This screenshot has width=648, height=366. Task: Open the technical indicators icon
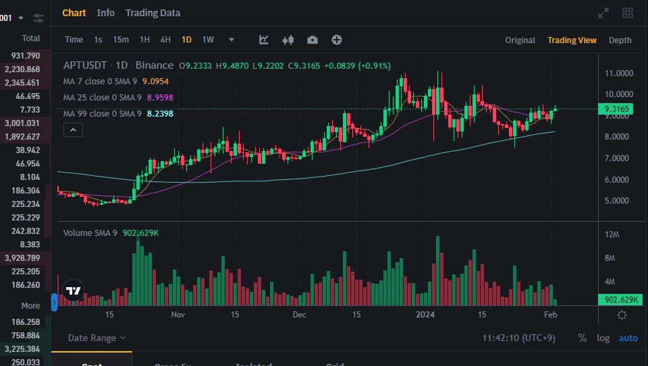[x=265, y=40]
